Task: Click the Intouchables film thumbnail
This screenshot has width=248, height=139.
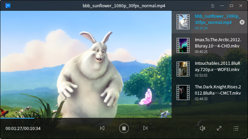Action: point(183,69)
